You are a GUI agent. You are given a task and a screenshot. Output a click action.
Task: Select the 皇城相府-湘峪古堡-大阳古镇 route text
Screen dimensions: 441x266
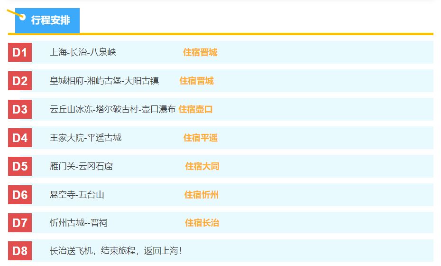(104, 81)
